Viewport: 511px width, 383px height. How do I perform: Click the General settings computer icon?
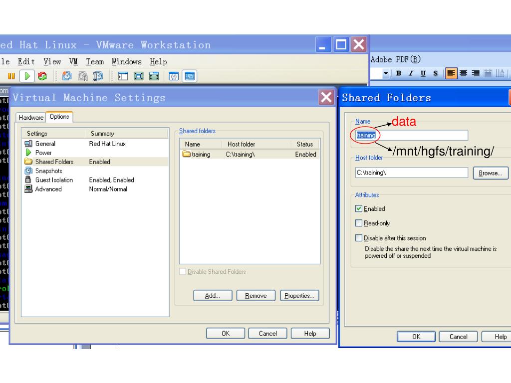28,144
